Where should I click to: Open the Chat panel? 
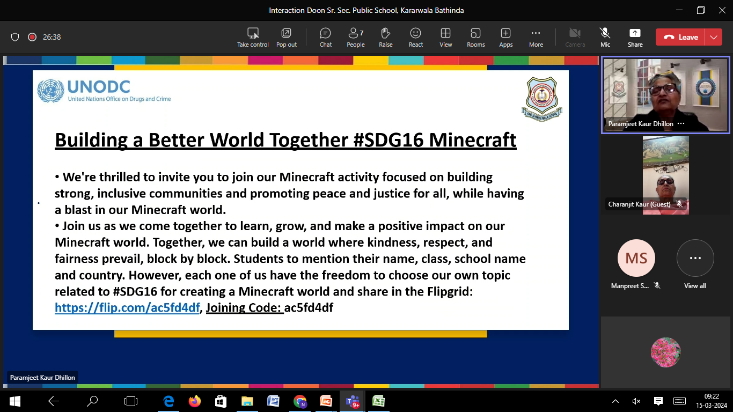[325, 38]
